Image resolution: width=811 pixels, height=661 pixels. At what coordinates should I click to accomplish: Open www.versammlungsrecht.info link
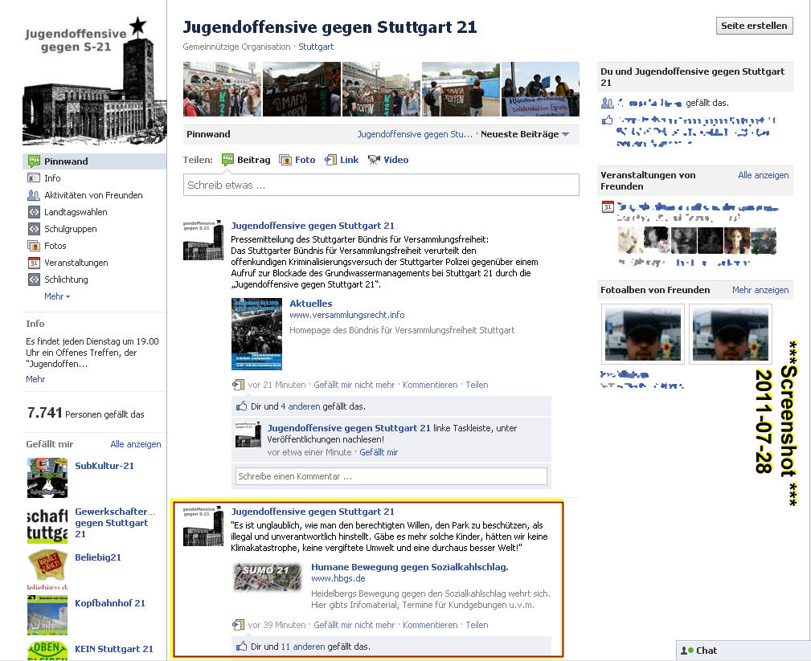347,315
